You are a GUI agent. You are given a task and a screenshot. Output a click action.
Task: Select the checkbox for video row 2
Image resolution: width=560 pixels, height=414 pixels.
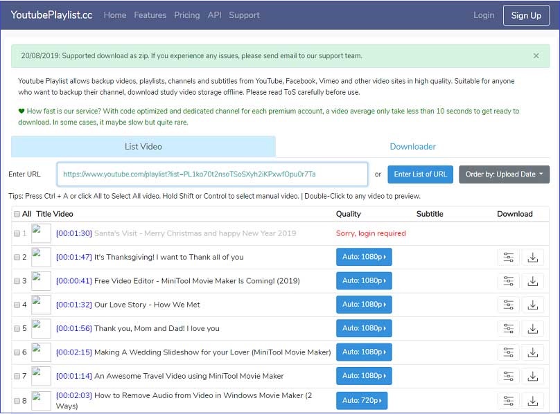point(17,258)
